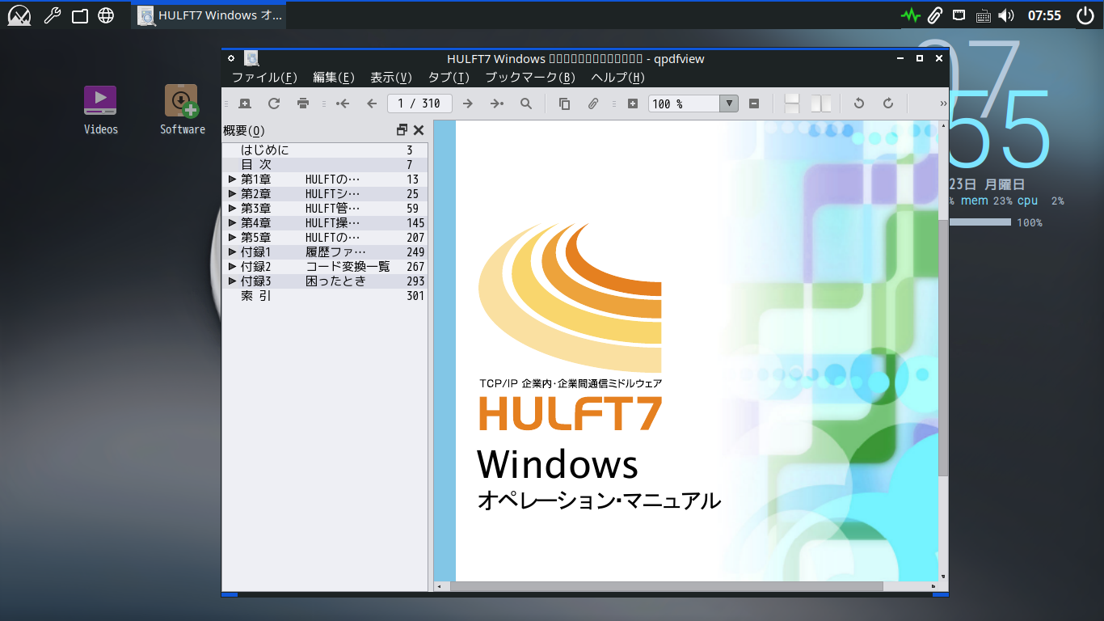Expand the 第3章 outline entry
1104x621 pixels.
click(x=232, y=209)
